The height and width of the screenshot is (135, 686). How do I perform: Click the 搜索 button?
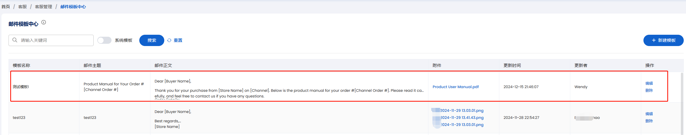tap(152, 40)
